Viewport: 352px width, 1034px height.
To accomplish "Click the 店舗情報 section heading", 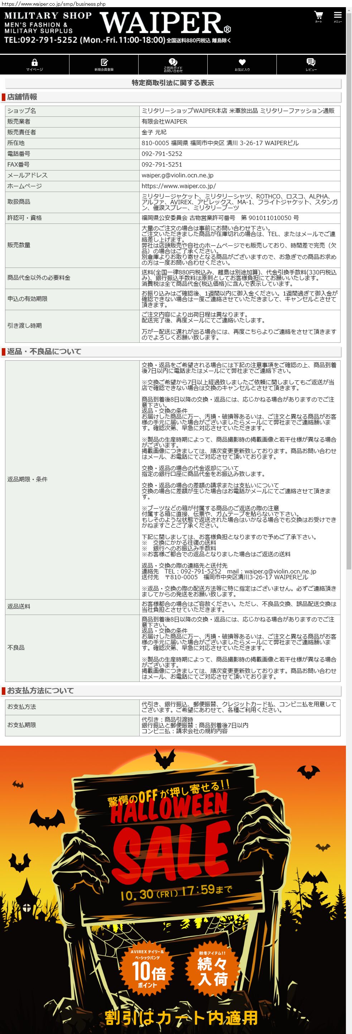I will (x=22, y=97).
